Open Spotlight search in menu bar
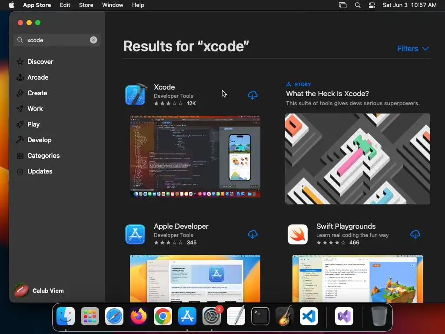 [358, 5]
